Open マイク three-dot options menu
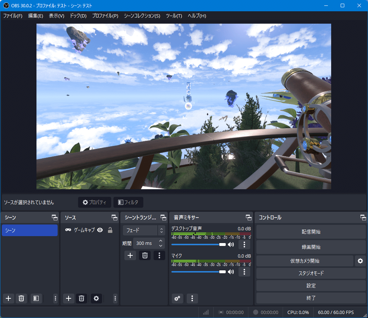The height and width of the screenshot is (318, 368). 244,272
